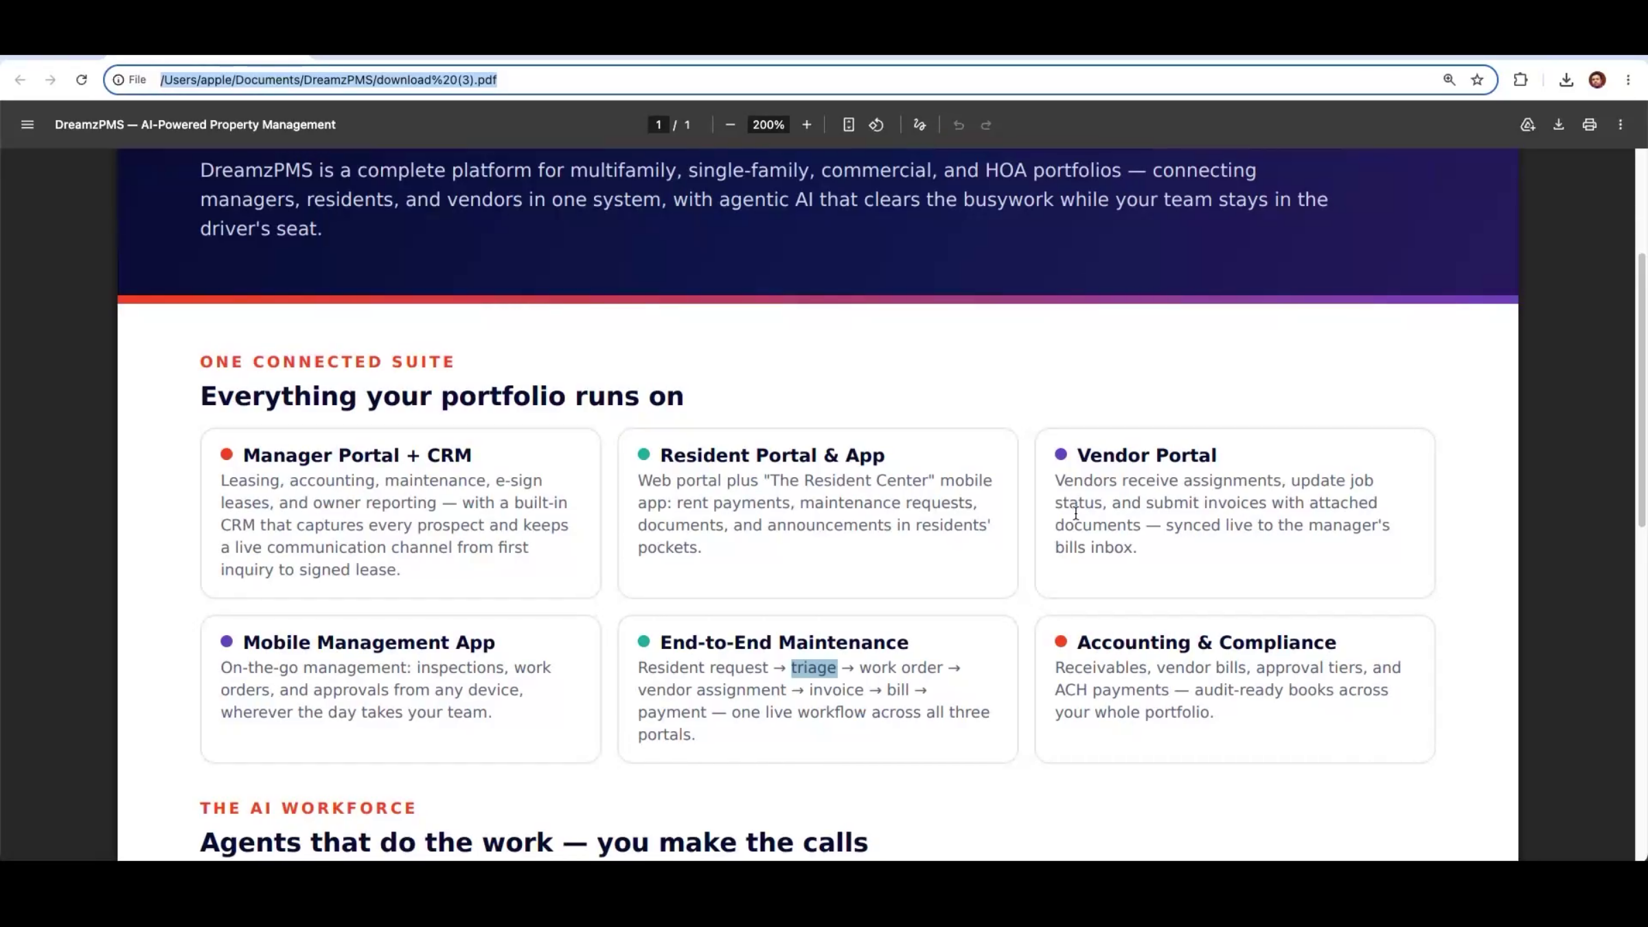Open browser downloads tray
Image resolution: width=1648 pixels, height=927 pixels.
[x=1566, y=80]
